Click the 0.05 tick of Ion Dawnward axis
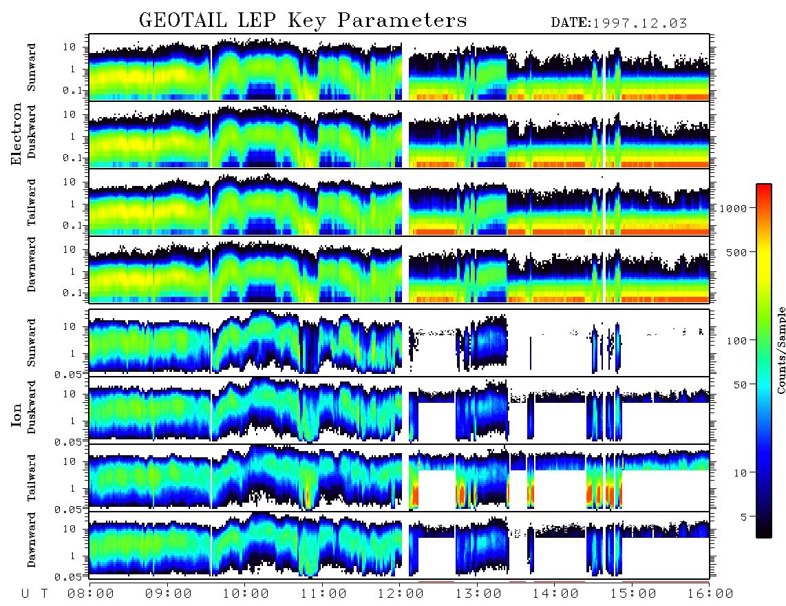The height and width of the screenshot is (606, 786). [68, 577]
